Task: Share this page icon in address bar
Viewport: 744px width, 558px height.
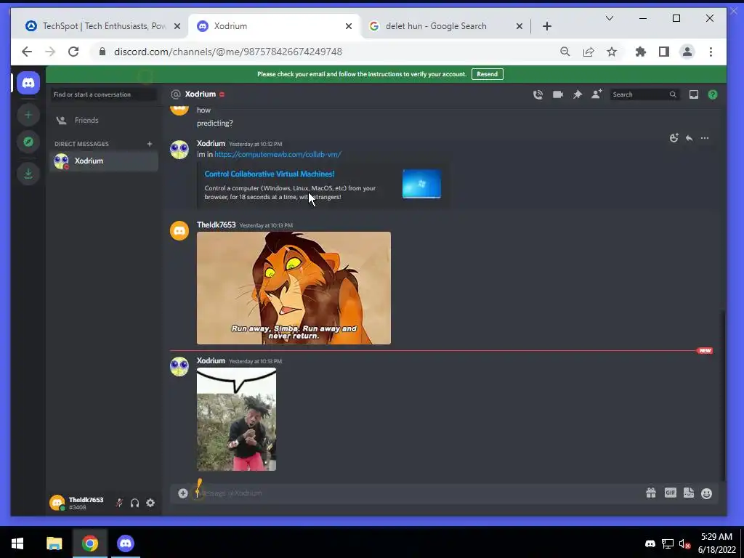Action: [589, 52]
